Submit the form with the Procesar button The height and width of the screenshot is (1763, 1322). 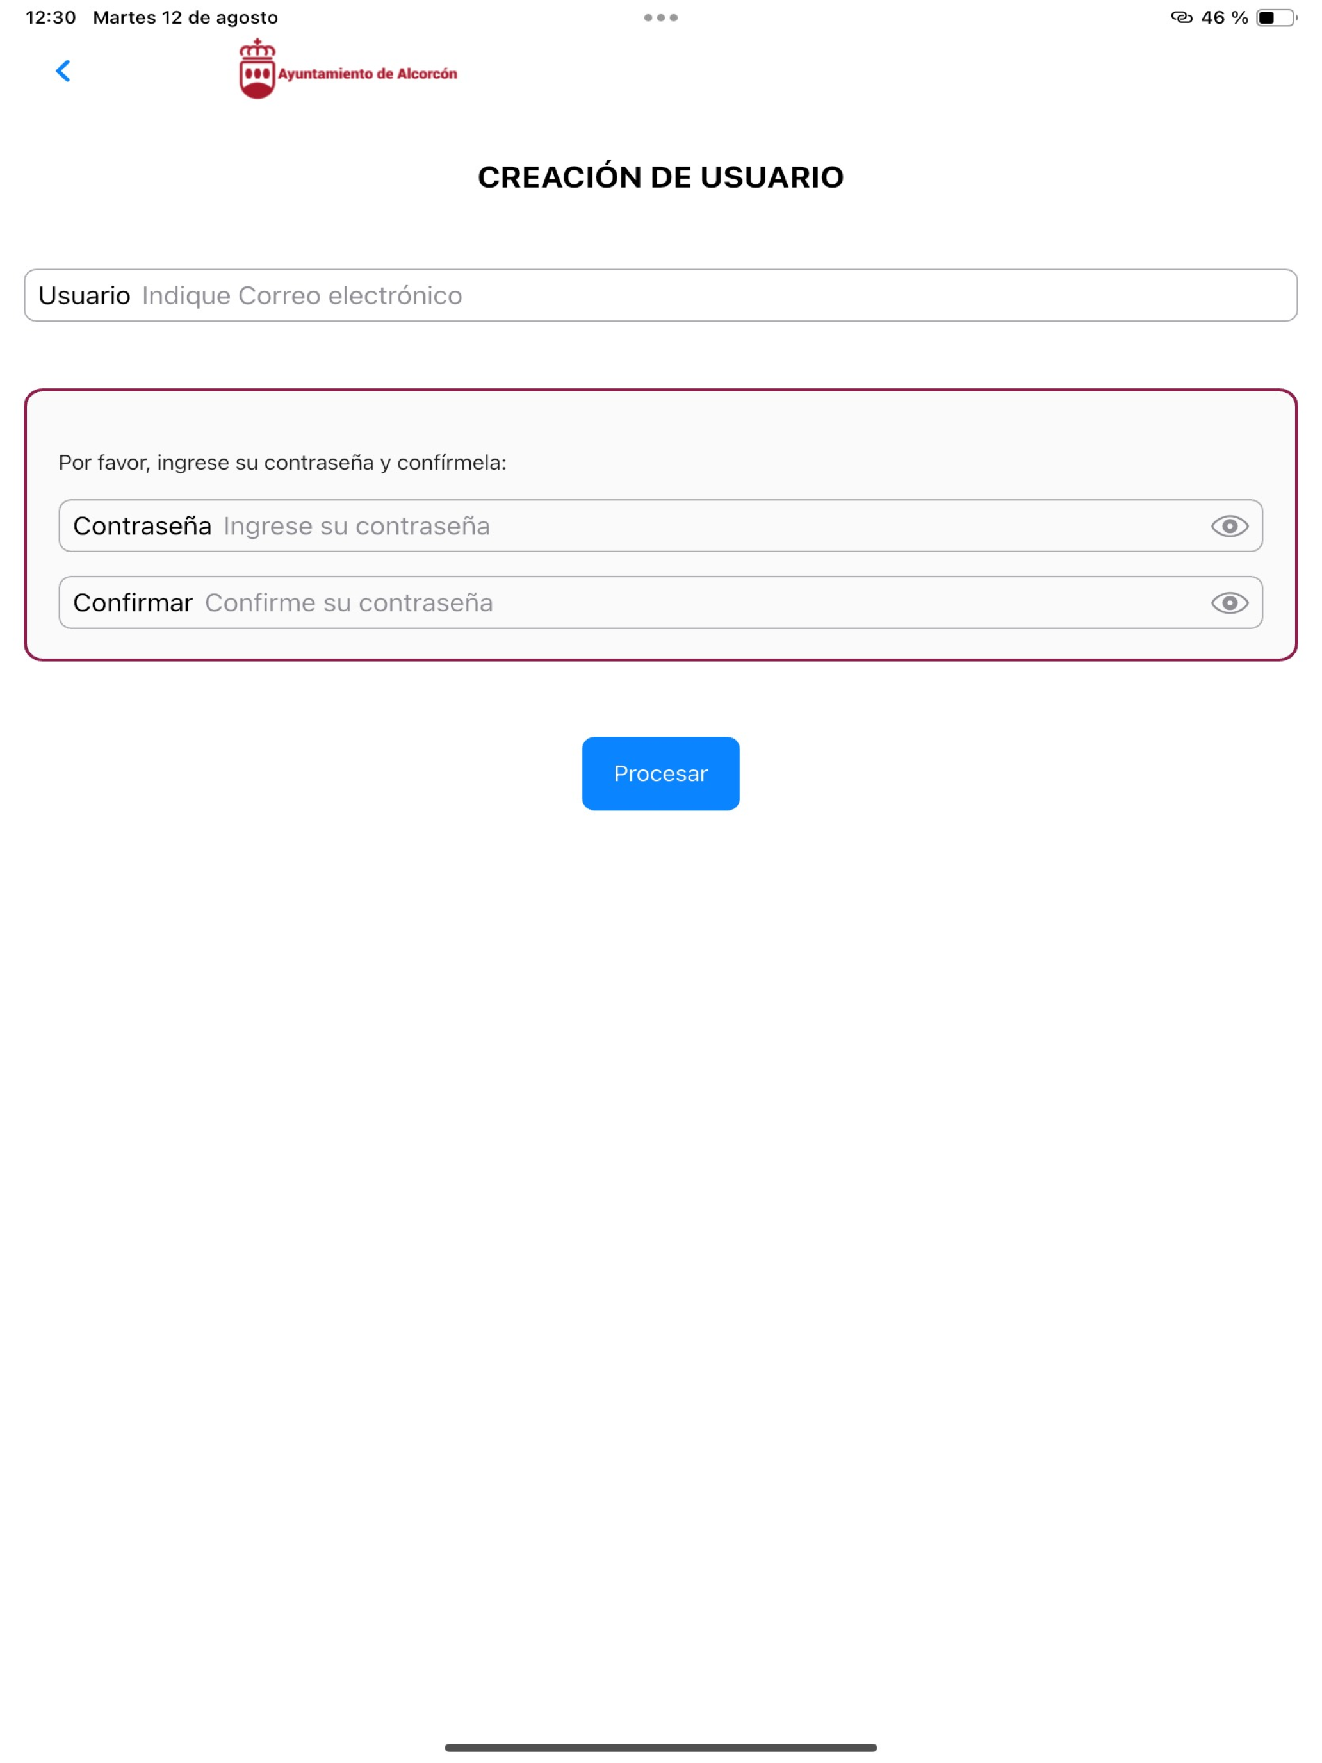pyautogui.click(x=660, y=773)
